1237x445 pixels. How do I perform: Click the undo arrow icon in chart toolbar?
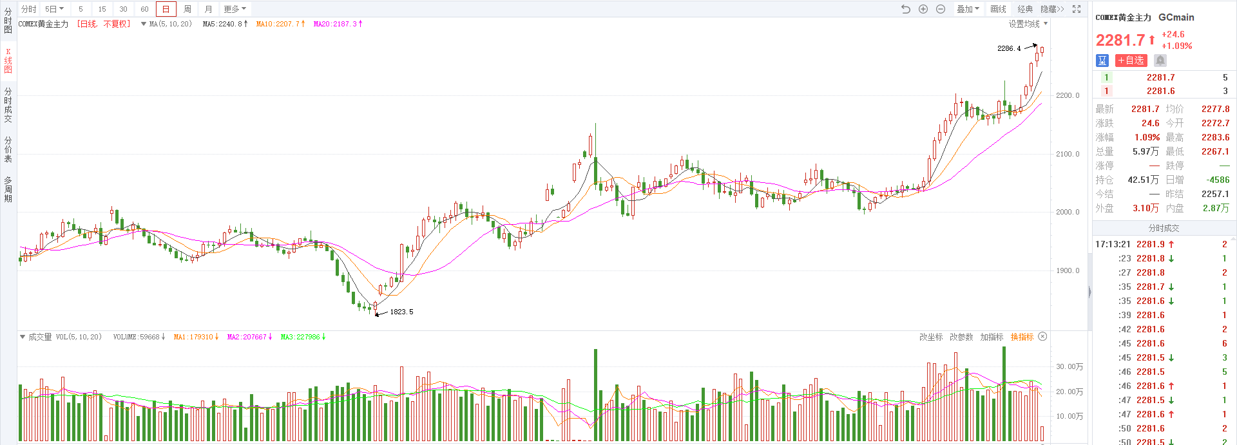point(905,9)
